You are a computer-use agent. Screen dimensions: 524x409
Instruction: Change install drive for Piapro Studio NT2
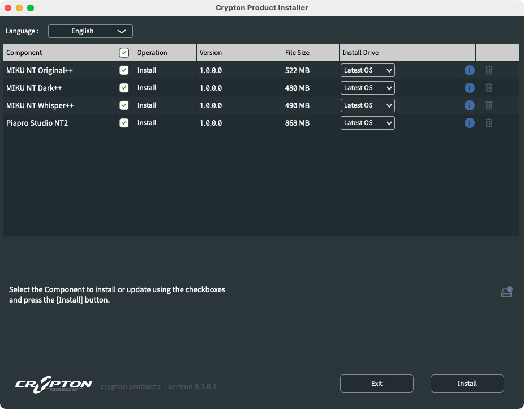(367, 123)
